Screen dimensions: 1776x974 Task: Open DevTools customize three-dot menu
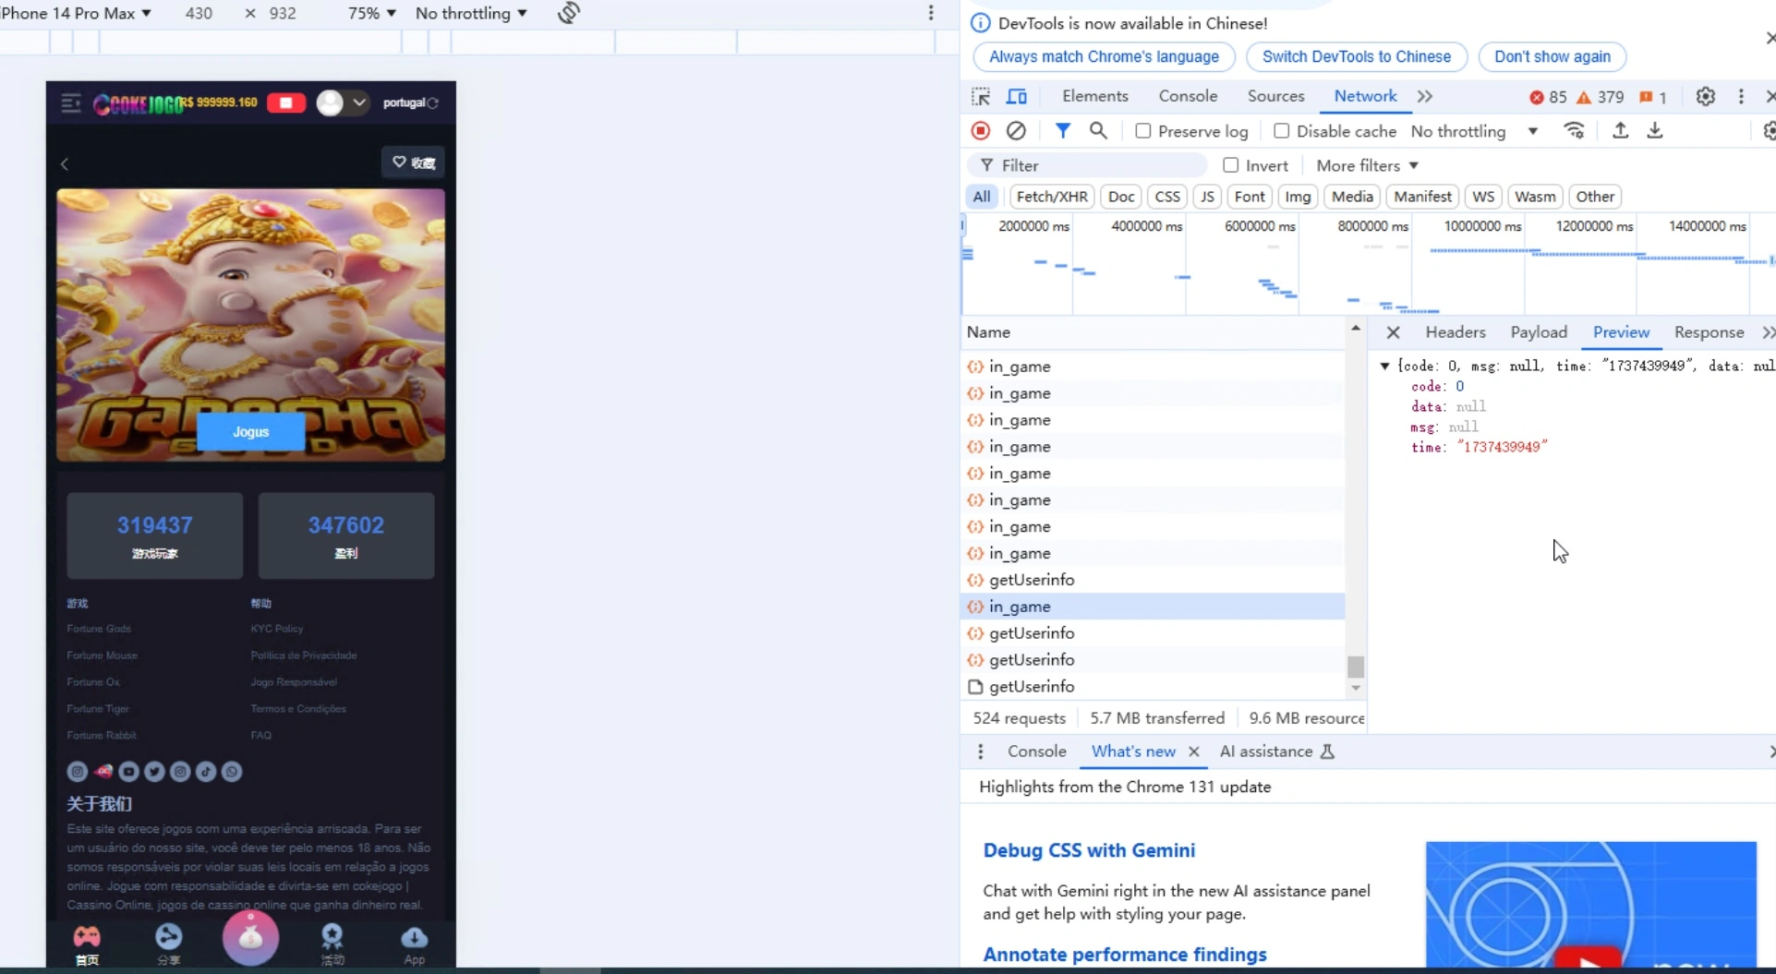click(1741, 97)
